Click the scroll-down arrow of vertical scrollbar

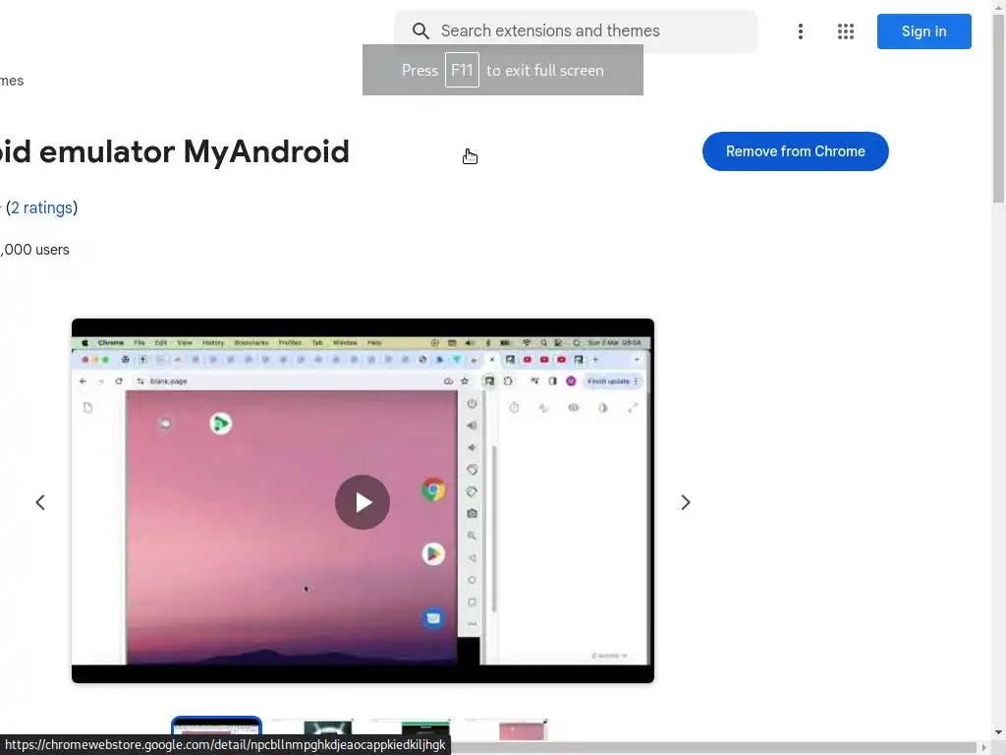pyautogui.click(x=998, y=731)
